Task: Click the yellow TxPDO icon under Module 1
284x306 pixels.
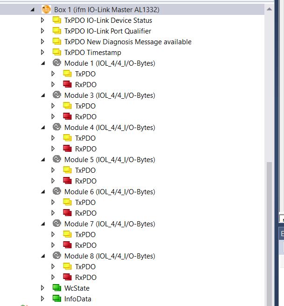Action: 68,74
